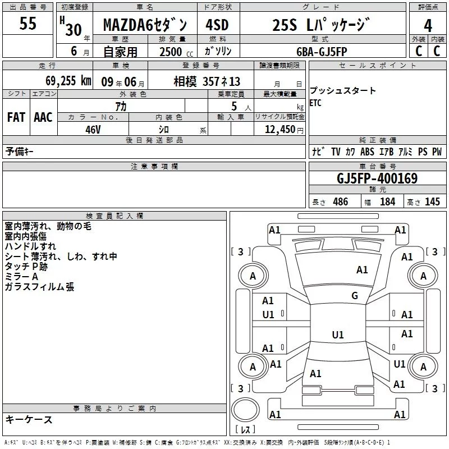Click chassis number GJ5FP-400169

point(377,178)
